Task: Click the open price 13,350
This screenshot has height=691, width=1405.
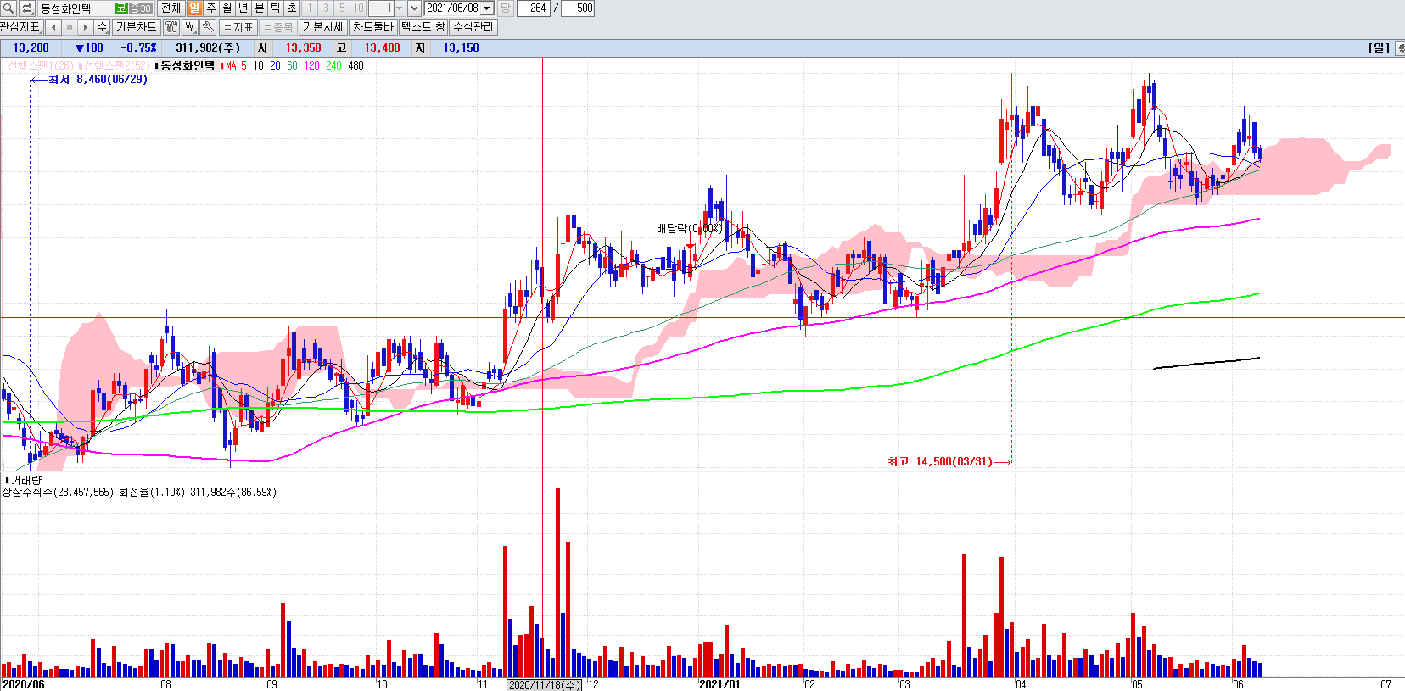Action: (303, 48)
